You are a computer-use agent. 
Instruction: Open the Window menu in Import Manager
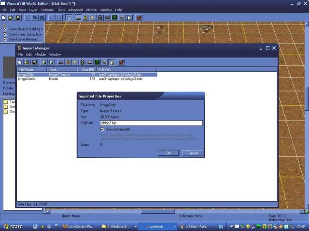tap(55, 54)
